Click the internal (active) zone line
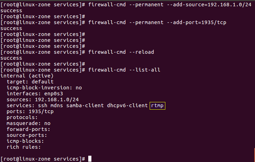This screenshot has height=162, width=255. [x=27, y=76]
